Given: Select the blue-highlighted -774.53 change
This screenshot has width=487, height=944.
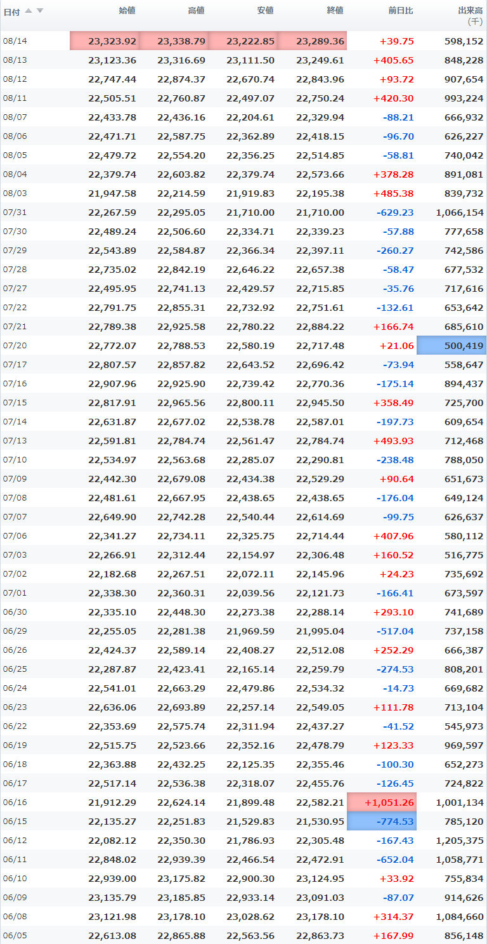Looking at the screenshot, I should (x=382, y=821).
